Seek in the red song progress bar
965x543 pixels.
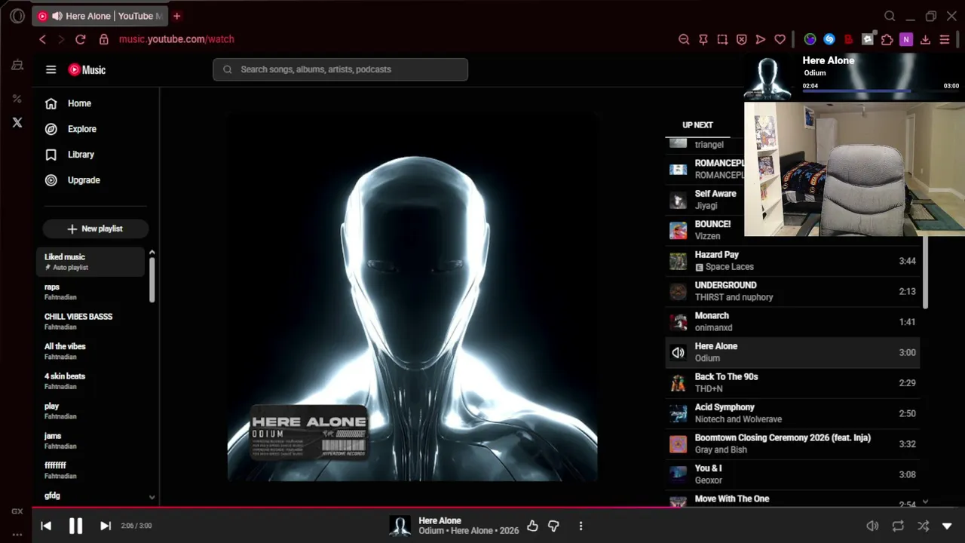click(498, 508)
